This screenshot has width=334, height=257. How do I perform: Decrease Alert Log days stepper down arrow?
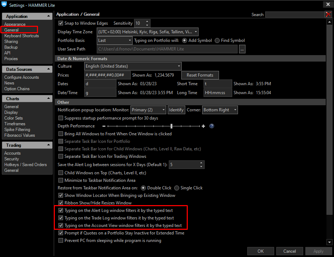[201, 166]
